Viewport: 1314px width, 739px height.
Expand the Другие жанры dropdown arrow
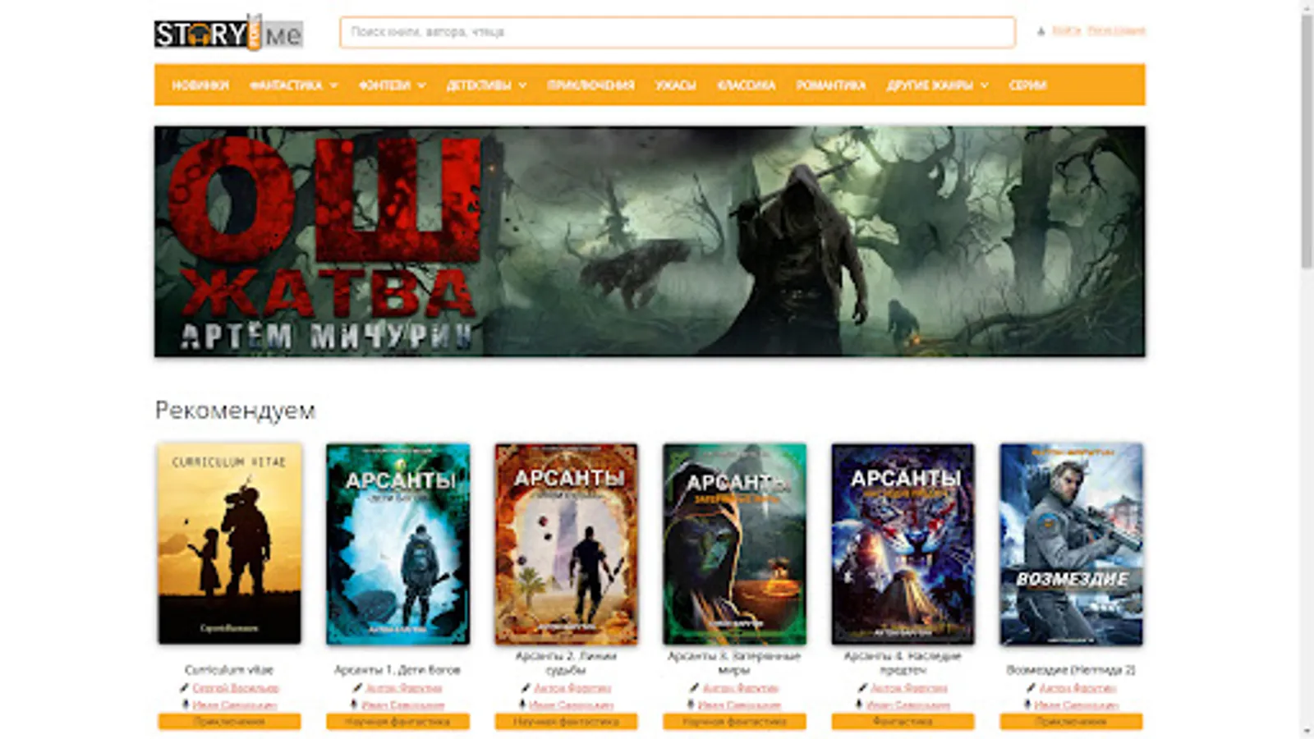[x=984, y=85]
